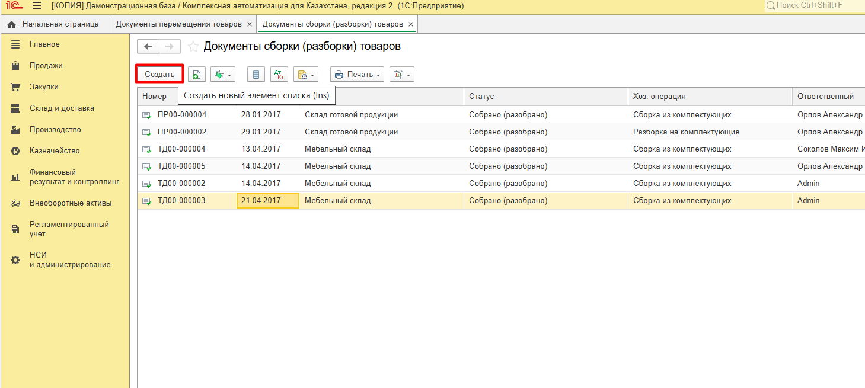Open the Склад и доставка section
Screen dimensions: 865x388
point(62,108)
